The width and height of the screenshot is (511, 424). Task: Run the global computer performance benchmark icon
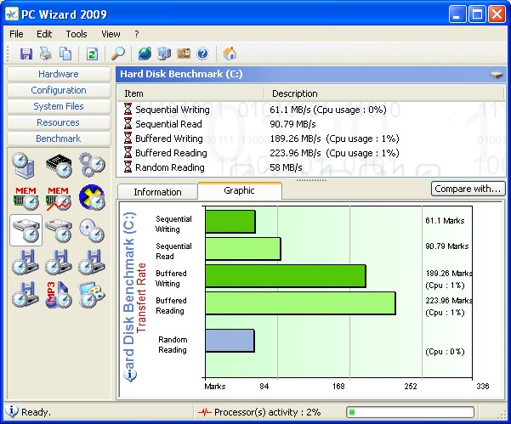click(24, 166)
